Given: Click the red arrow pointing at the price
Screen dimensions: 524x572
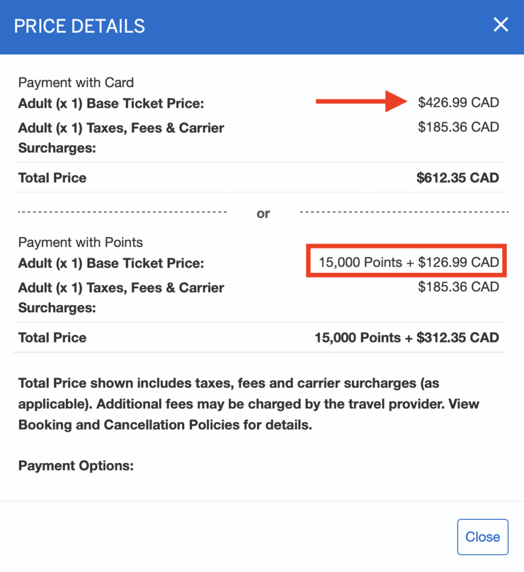Looking at the screenshot, I should click(x=363, y=102).
